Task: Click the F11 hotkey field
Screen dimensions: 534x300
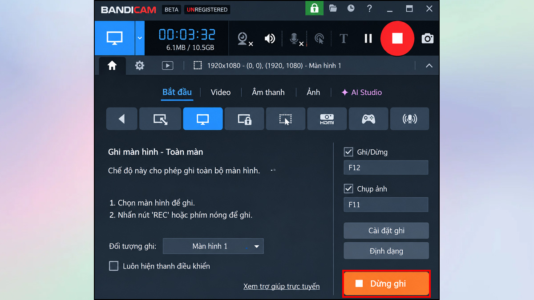Action: click(386, 204)
